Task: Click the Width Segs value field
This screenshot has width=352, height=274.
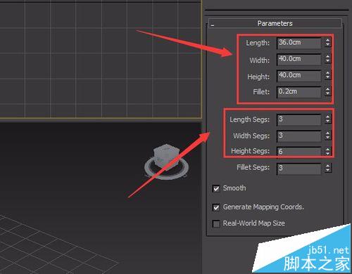Action: coord(298,136)
